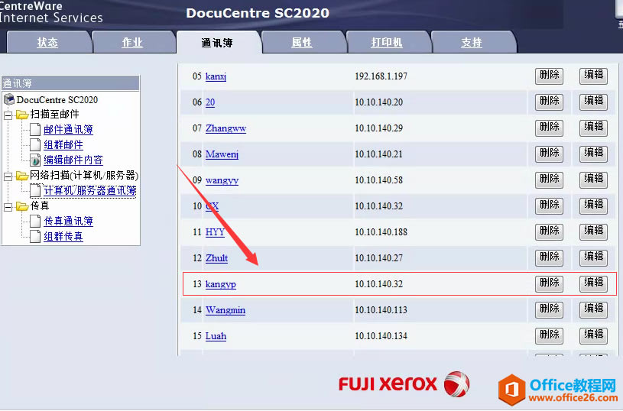623x411 pixels.
Task: Open the Mawenj address entry
Action: tap(222, 154)
